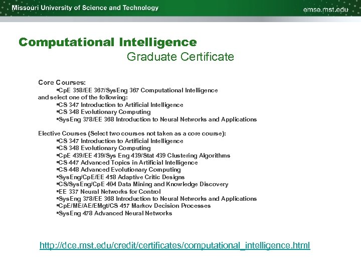Click CS 348 Evolutionary Computing under Elective Courses

[103, 148]
